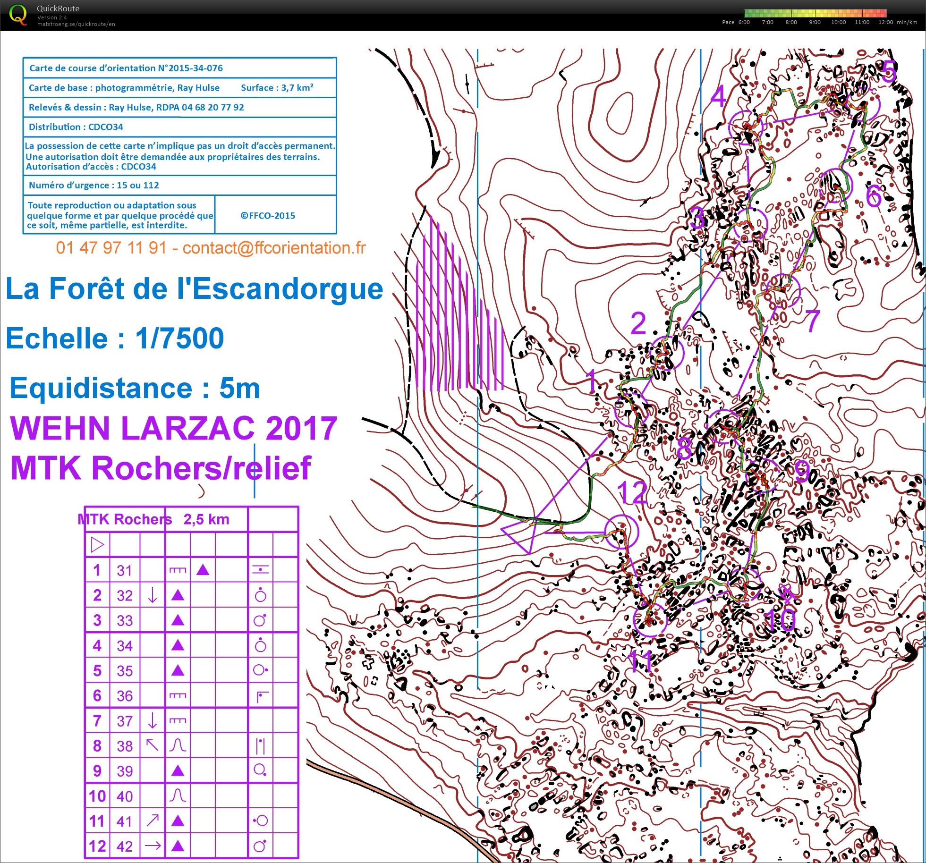Click the purple number 2 on the map
Viewport: 926px width, 863px height.
click(638, 323)
